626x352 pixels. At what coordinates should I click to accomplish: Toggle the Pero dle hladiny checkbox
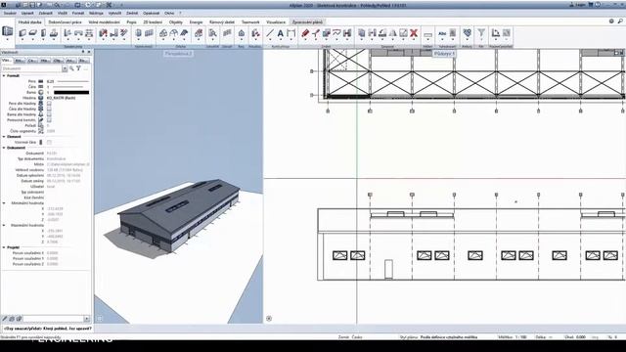point(49,104)
